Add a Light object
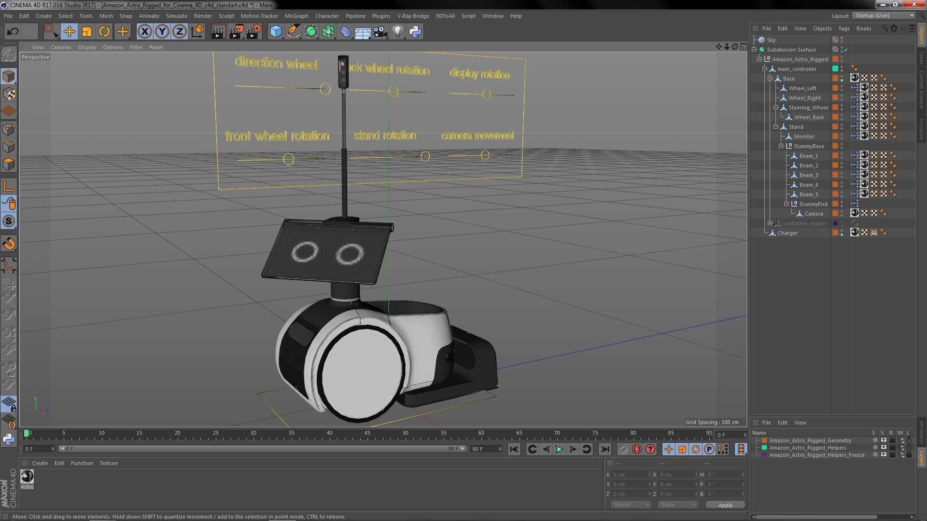This screenshot has height=521, width=927. [397, 32]
